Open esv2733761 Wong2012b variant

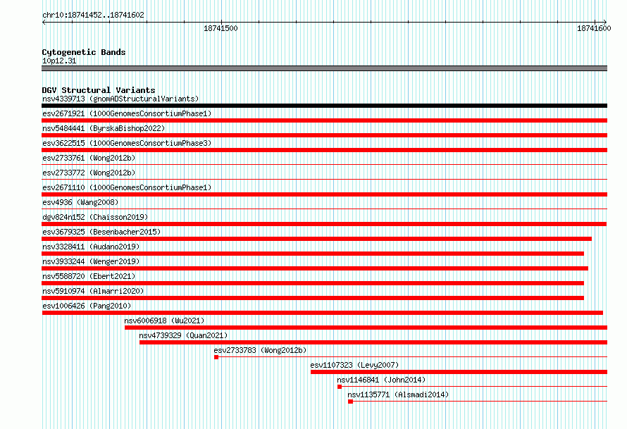pyautogui.click(x=89, y=158)
